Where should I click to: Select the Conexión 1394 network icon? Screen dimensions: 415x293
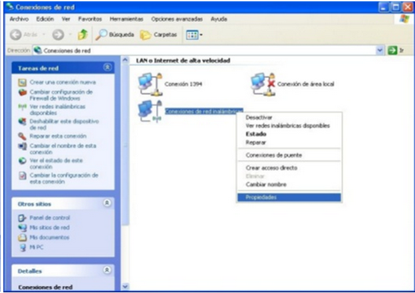tap(150, 84)
